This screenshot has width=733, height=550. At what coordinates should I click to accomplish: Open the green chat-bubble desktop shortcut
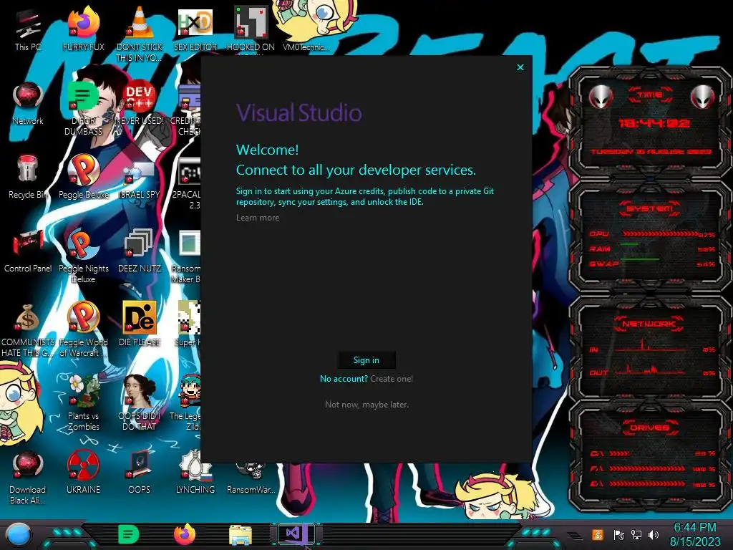point(83,109)
